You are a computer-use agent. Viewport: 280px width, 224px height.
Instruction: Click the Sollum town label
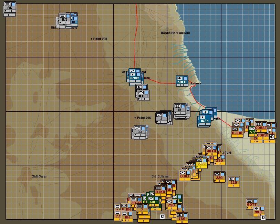[196, 83]
